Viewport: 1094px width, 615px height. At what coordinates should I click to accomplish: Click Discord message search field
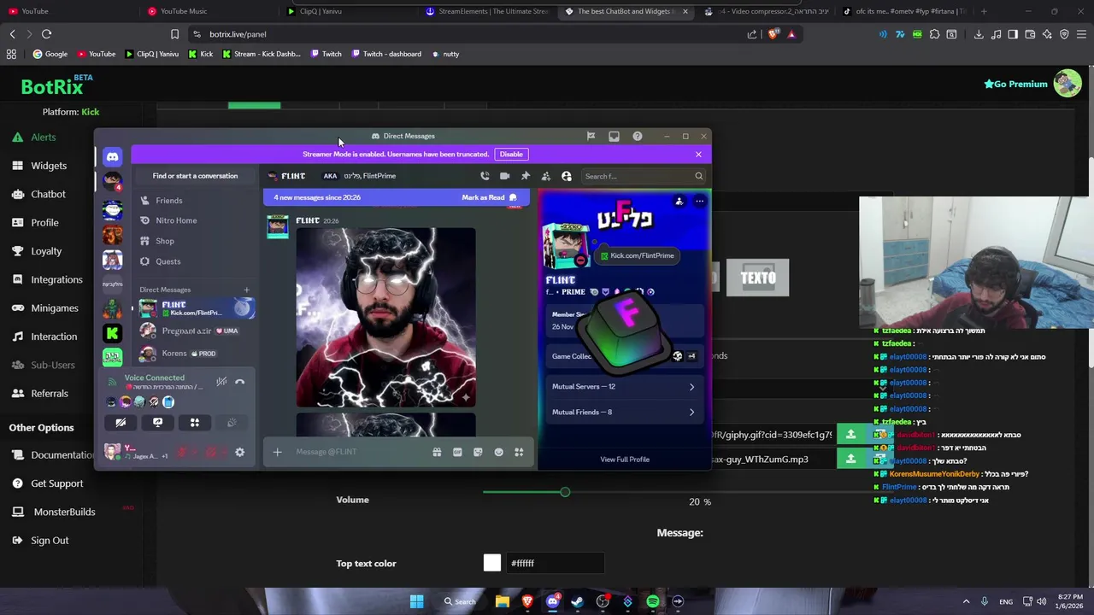643,176
